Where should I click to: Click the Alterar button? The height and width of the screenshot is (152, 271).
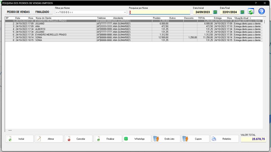tap(49, 139)
